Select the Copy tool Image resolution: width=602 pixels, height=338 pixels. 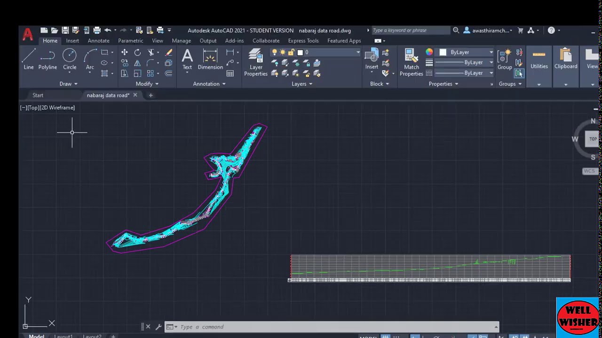pyautogui.click(x=124, y=62)
